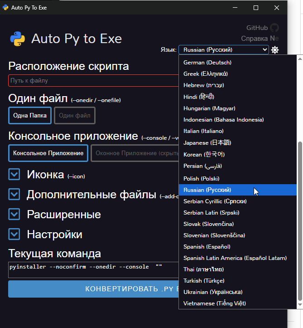
Task: Click the language list scroll up arrow
Action: pos(300,59)
